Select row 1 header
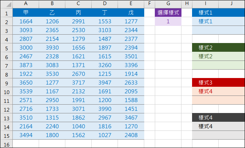Screen dimensions: 245x148 [x=7, y=13]
